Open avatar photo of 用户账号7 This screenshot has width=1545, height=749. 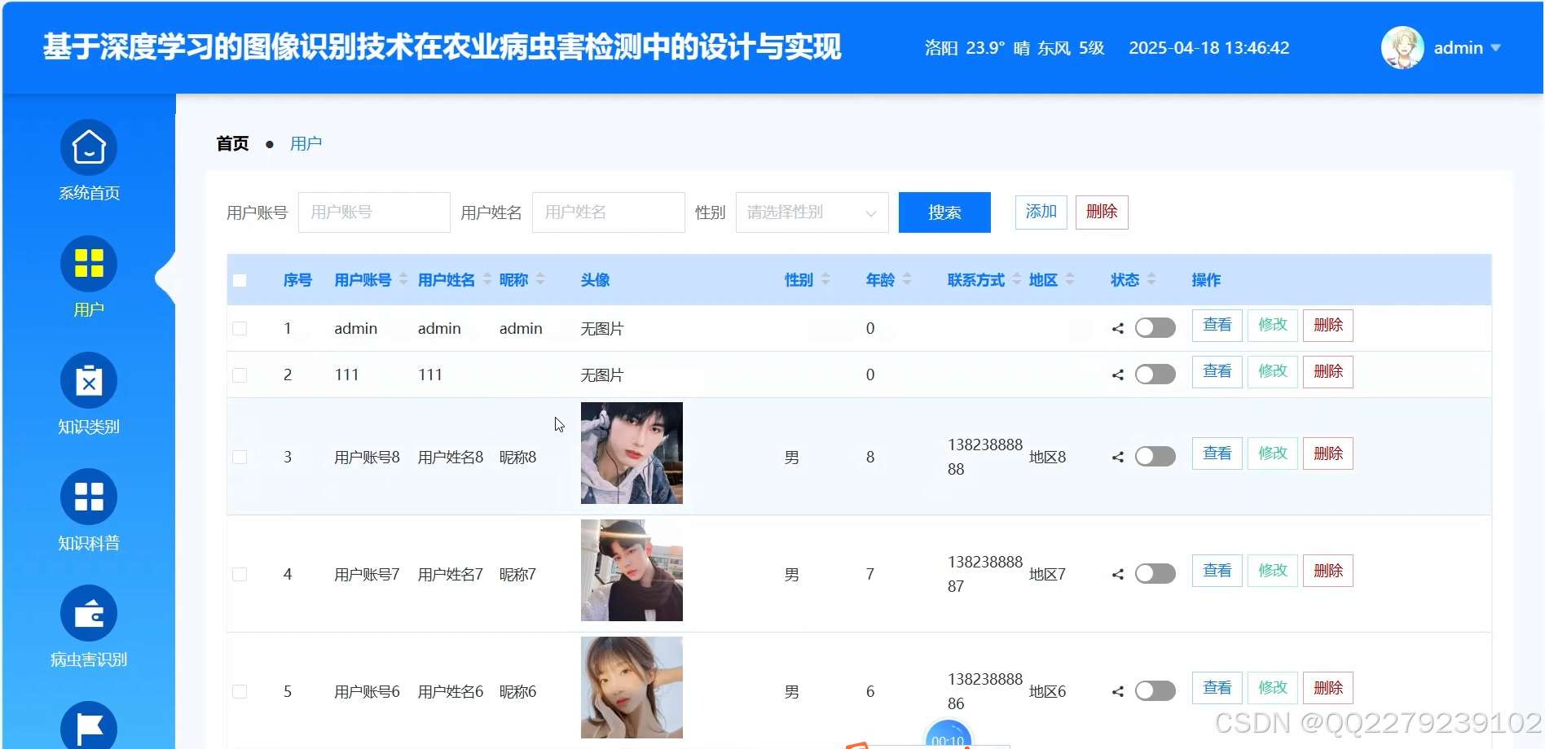[632, 570]
